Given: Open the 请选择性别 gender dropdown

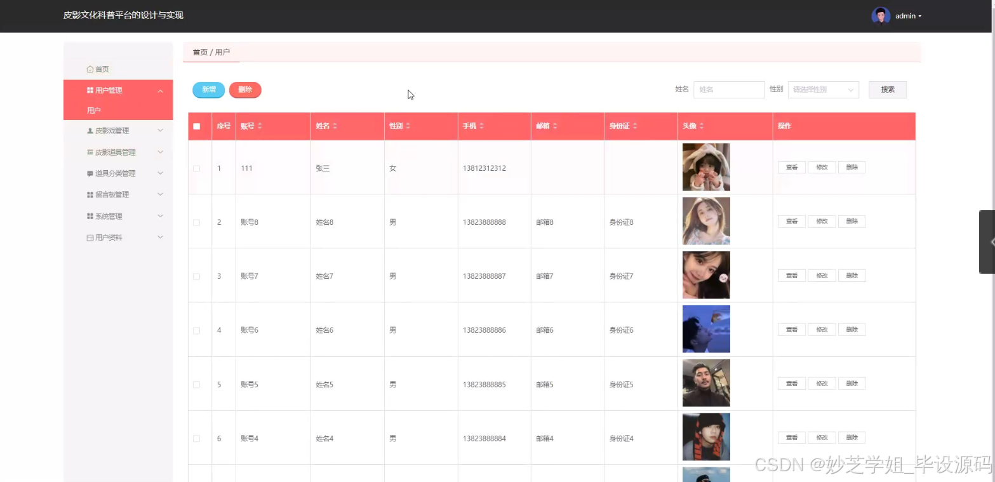Looking at the screenshot, I should (x=824, y=90).
